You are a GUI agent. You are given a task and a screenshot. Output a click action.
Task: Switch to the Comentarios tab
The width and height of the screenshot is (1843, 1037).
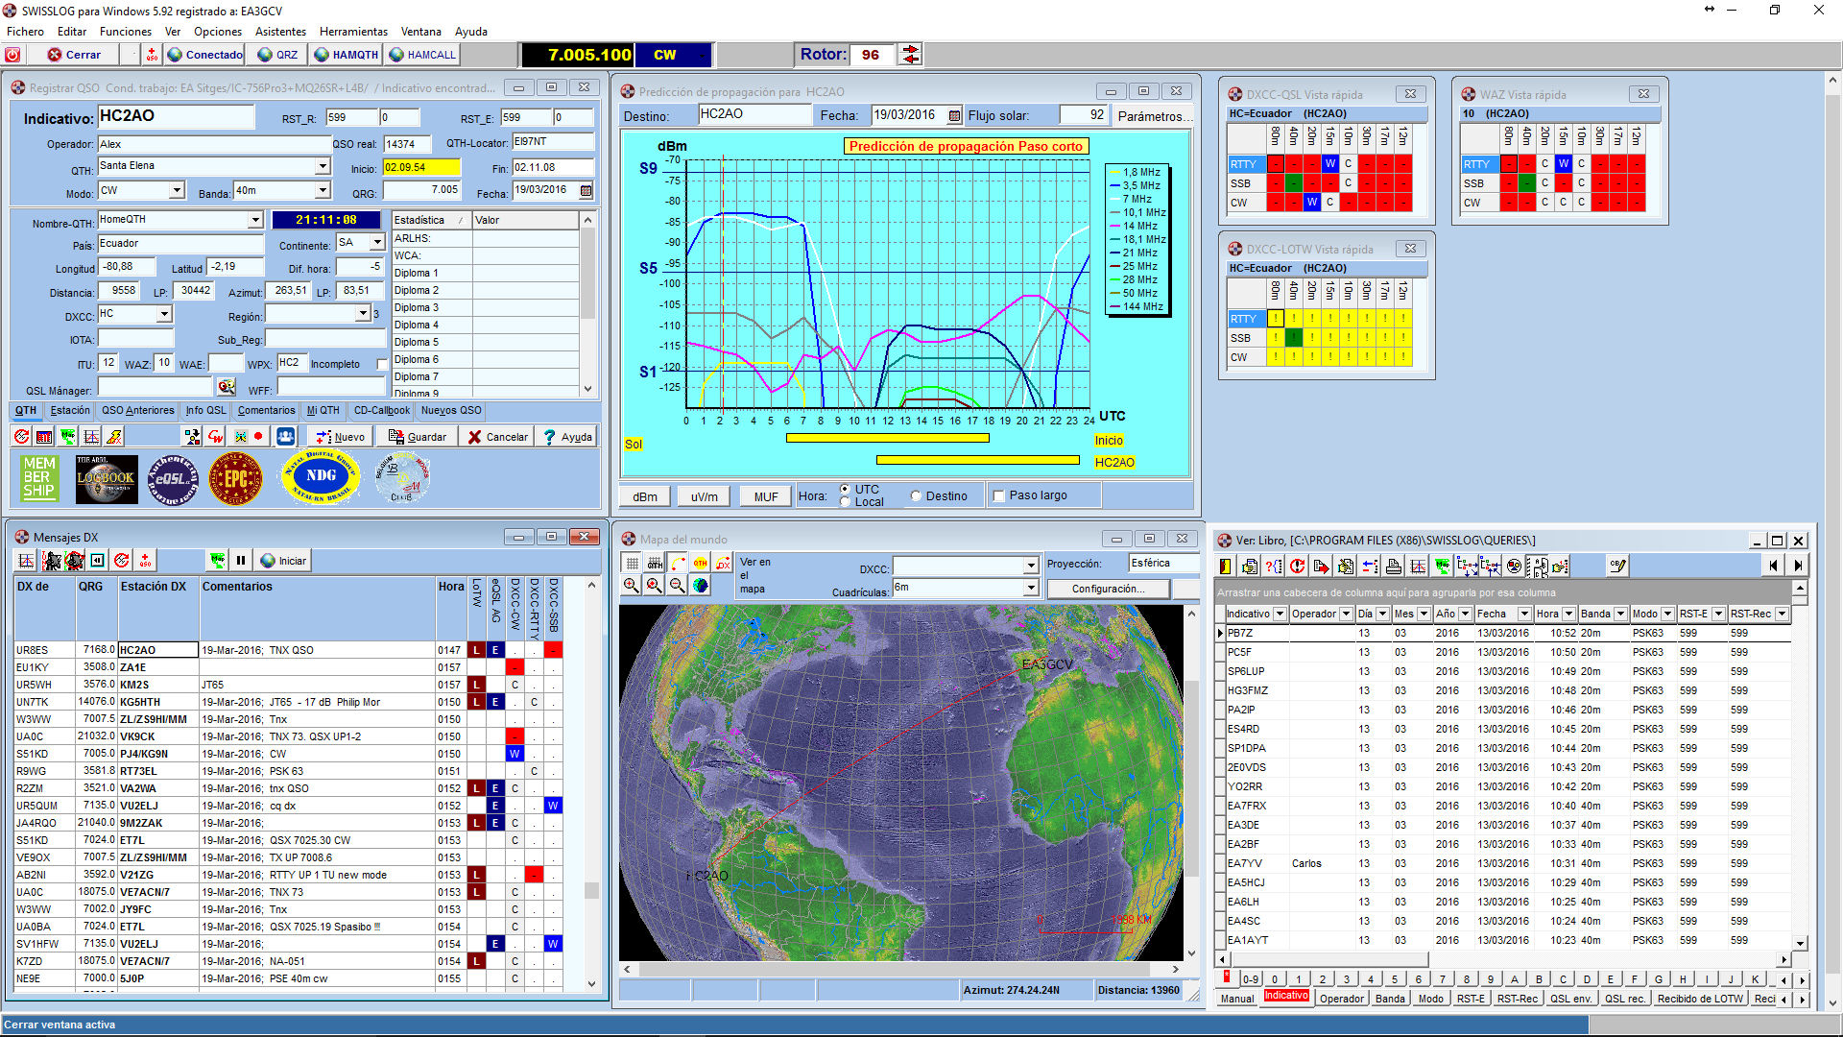tap(267, 411)
